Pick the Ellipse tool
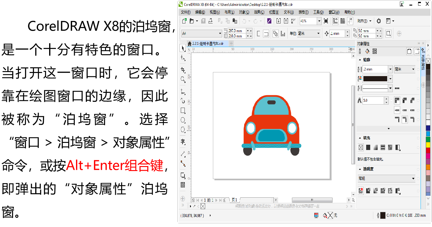 (183, 120)
